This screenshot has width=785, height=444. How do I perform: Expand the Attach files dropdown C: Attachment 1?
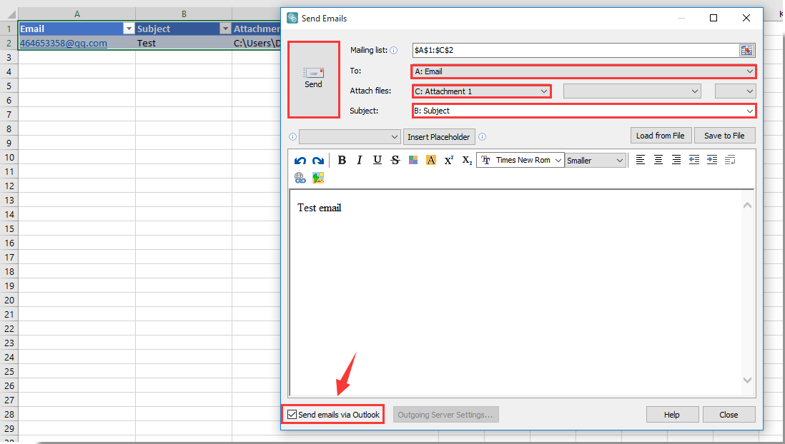point(544,91)
